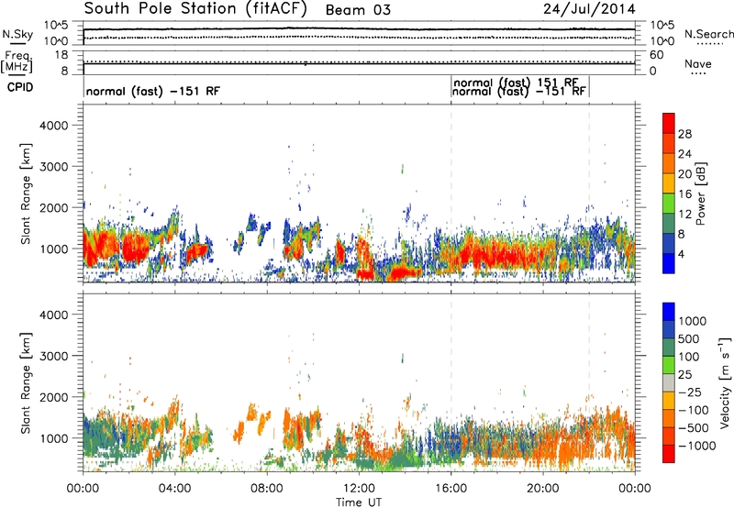This screenshot has width=734, height=508.
Task: Click the '4' tick on the Power scale
Action: tap(681, 255)
